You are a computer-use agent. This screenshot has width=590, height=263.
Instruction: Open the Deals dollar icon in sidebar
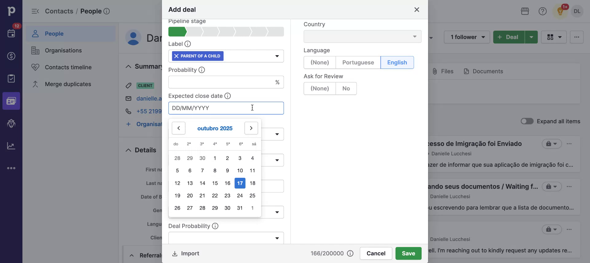pos(11,56)
